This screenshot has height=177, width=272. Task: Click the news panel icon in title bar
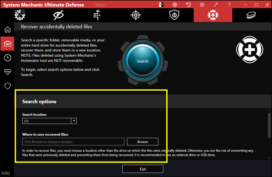[x=161, y=5]
